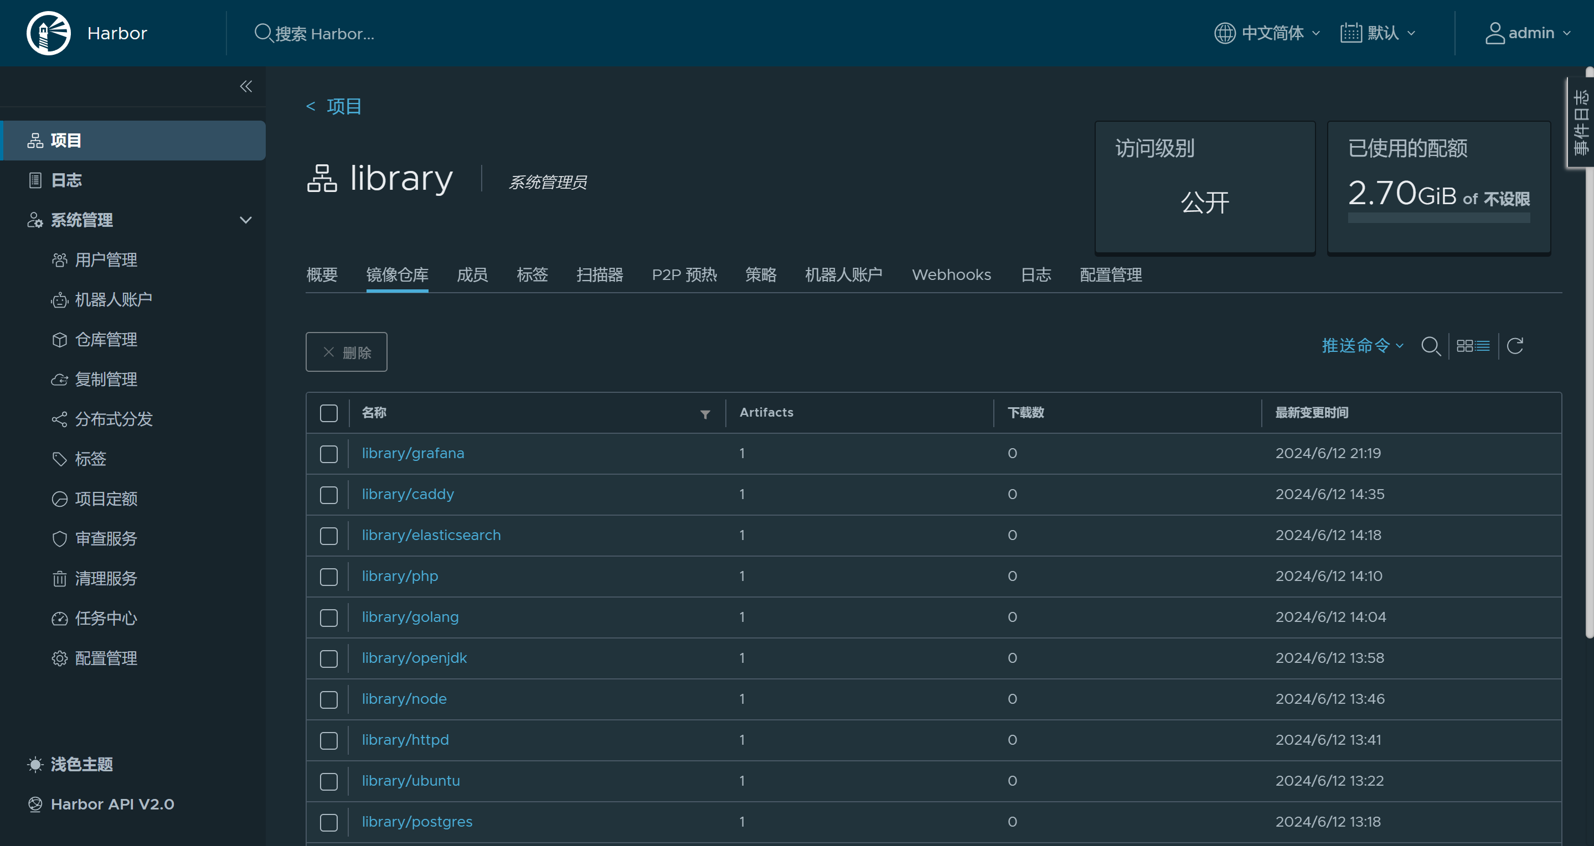Click the repository search magnifier icon

click(x=1430, y=346)
